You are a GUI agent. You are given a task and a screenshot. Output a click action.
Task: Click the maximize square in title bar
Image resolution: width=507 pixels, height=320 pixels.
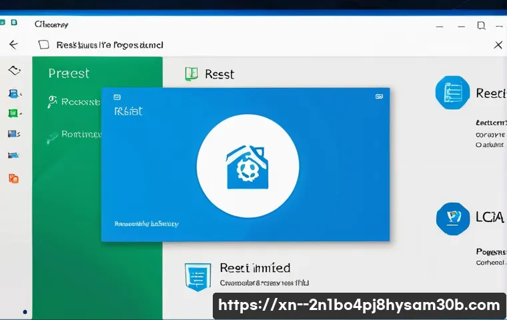coord(481,25)
